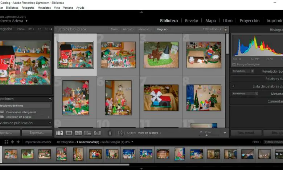Open the Vista menu
Screen dimensions: 283x170
click(x=57, y=8)
